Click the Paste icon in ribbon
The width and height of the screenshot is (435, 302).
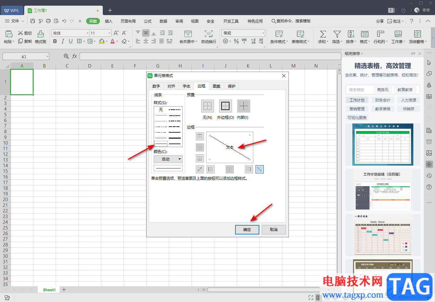coord(9,34)
